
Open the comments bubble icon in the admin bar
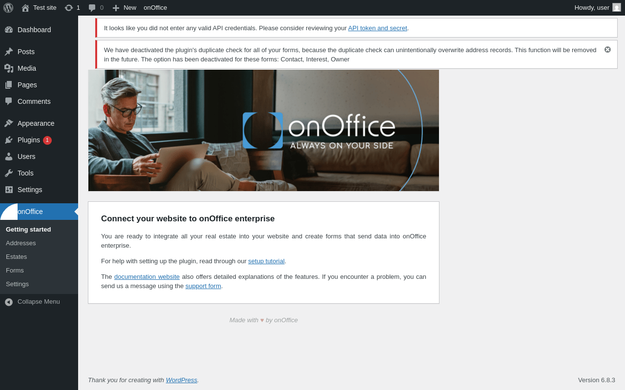point(92,8)
